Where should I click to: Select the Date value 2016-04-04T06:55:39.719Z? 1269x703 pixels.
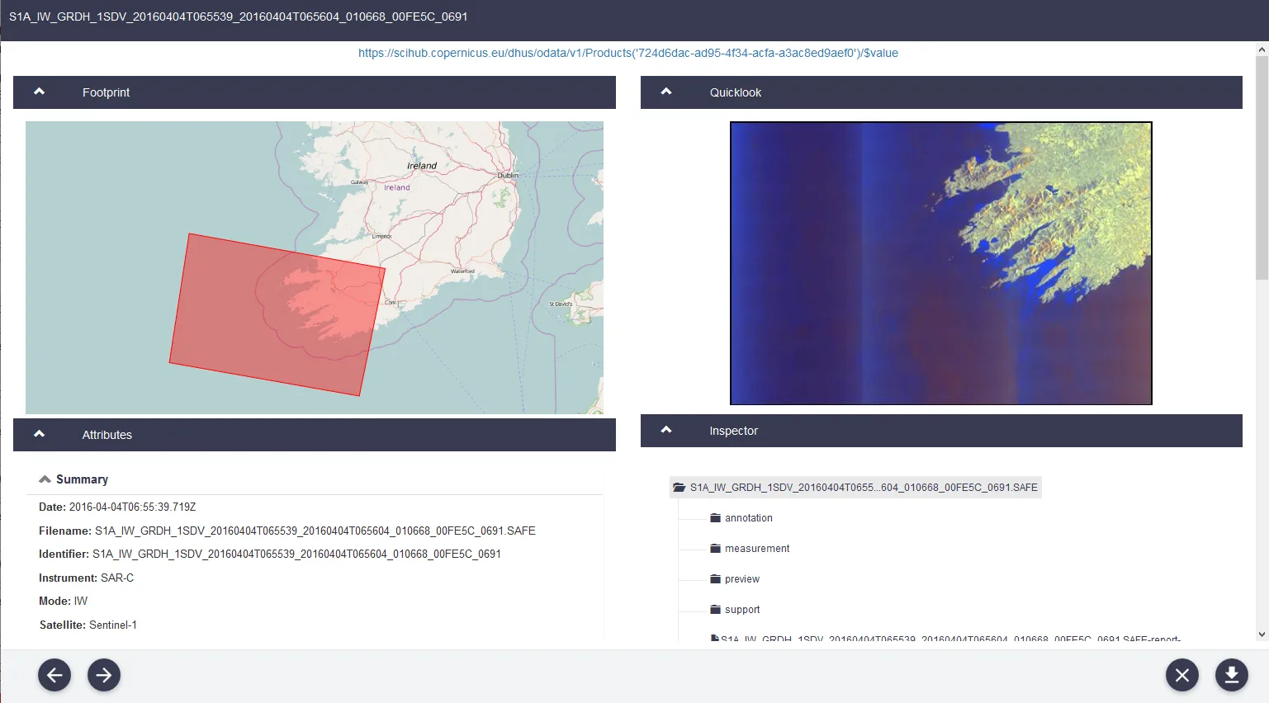(x=132, y=507)
